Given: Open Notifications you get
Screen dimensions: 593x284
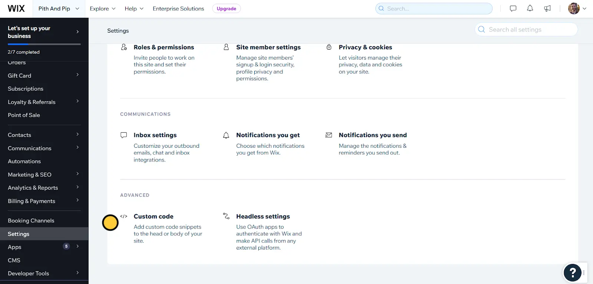Looking at the screenshot, I should click(268, 135).
